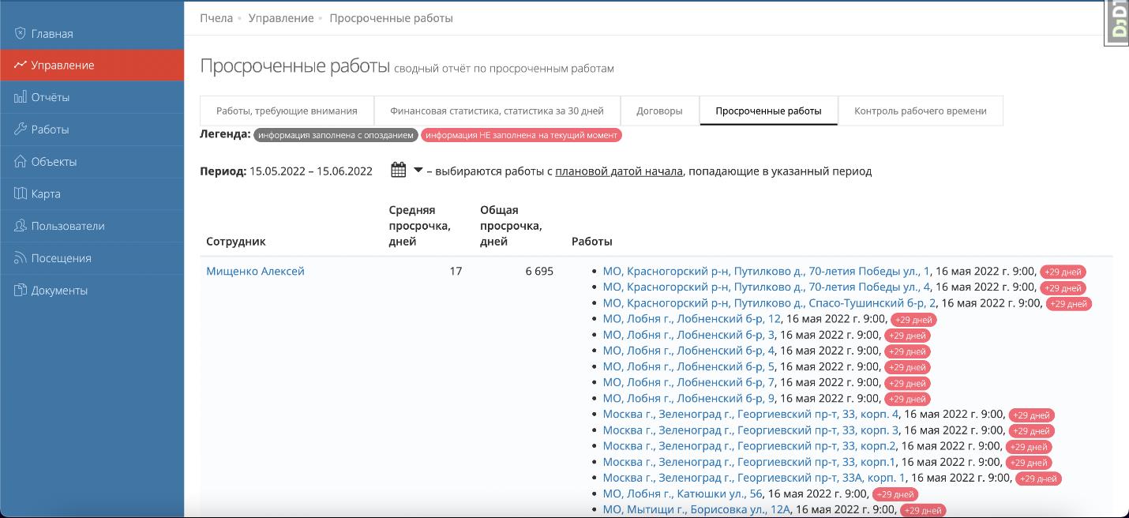Switch to the Договоры tab
Image resolution: width=1129 pixels, height=518 pixels.
click(659, 111)
